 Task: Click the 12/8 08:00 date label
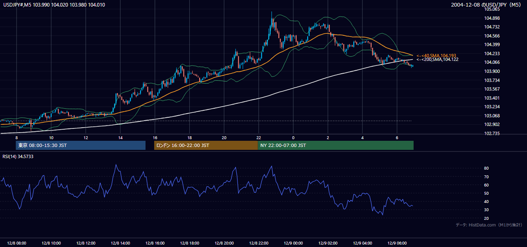16,243
